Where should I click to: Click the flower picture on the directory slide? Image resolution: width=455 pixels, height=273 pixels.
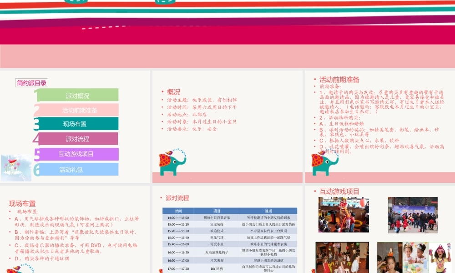click(x=16, y=168)
